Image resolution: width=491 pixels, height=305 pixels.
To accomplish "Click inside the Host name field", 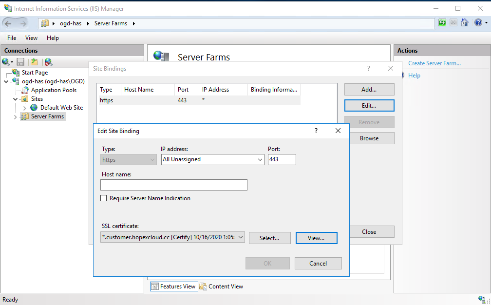I will pyautogui.click(x=173, y=185).
